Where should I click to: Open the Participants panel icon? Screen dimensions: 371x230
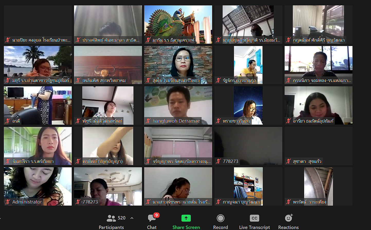[111, 218]
